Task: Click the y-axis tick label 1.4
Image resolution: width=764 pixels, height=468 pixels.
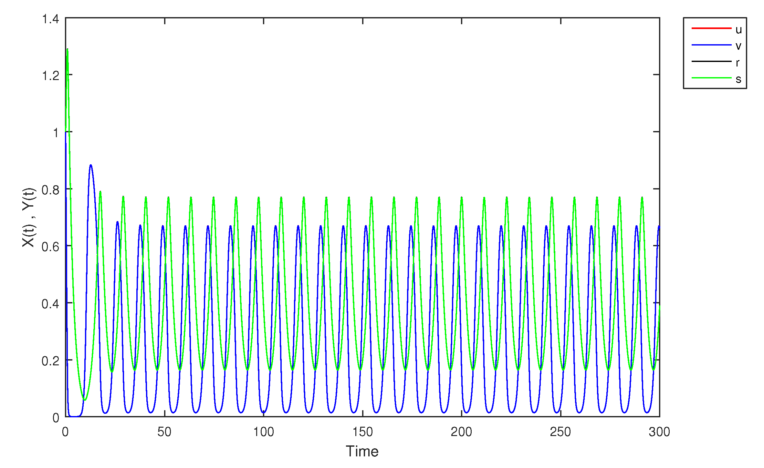Action: click(51, 19)
